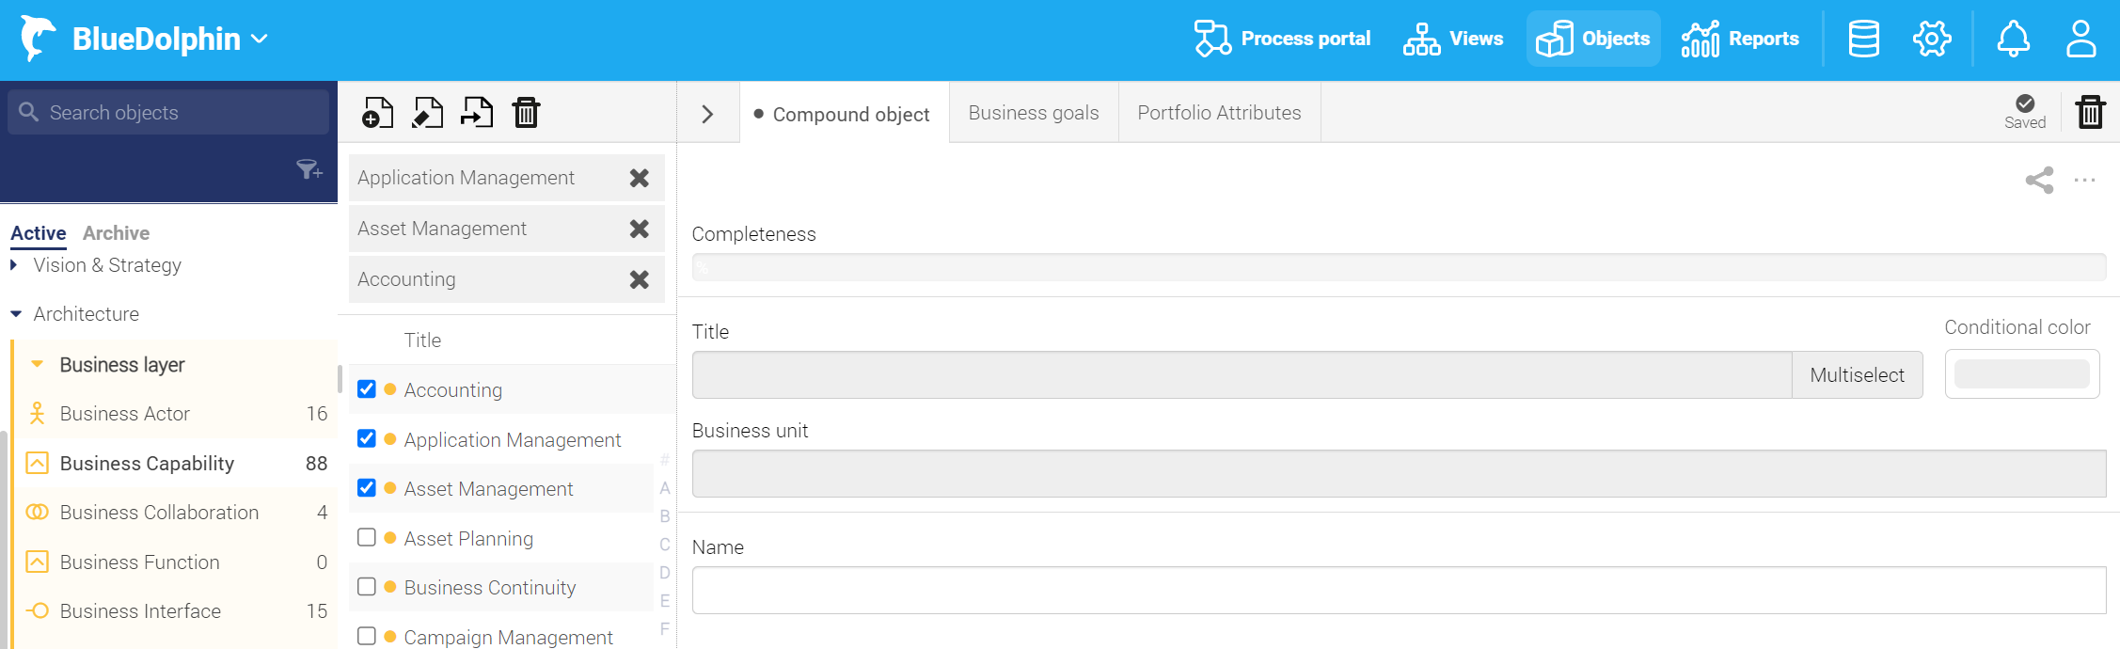The image size is (2120, 649).
Task: Expand the Vision & Strategy tree node
Action: 14,265
